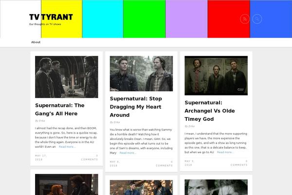The width and height of the screenshot is (292, 195).
Task: Open thumbnail for Stop Dragging My Heart Around
Action: (x=141, y=74)
